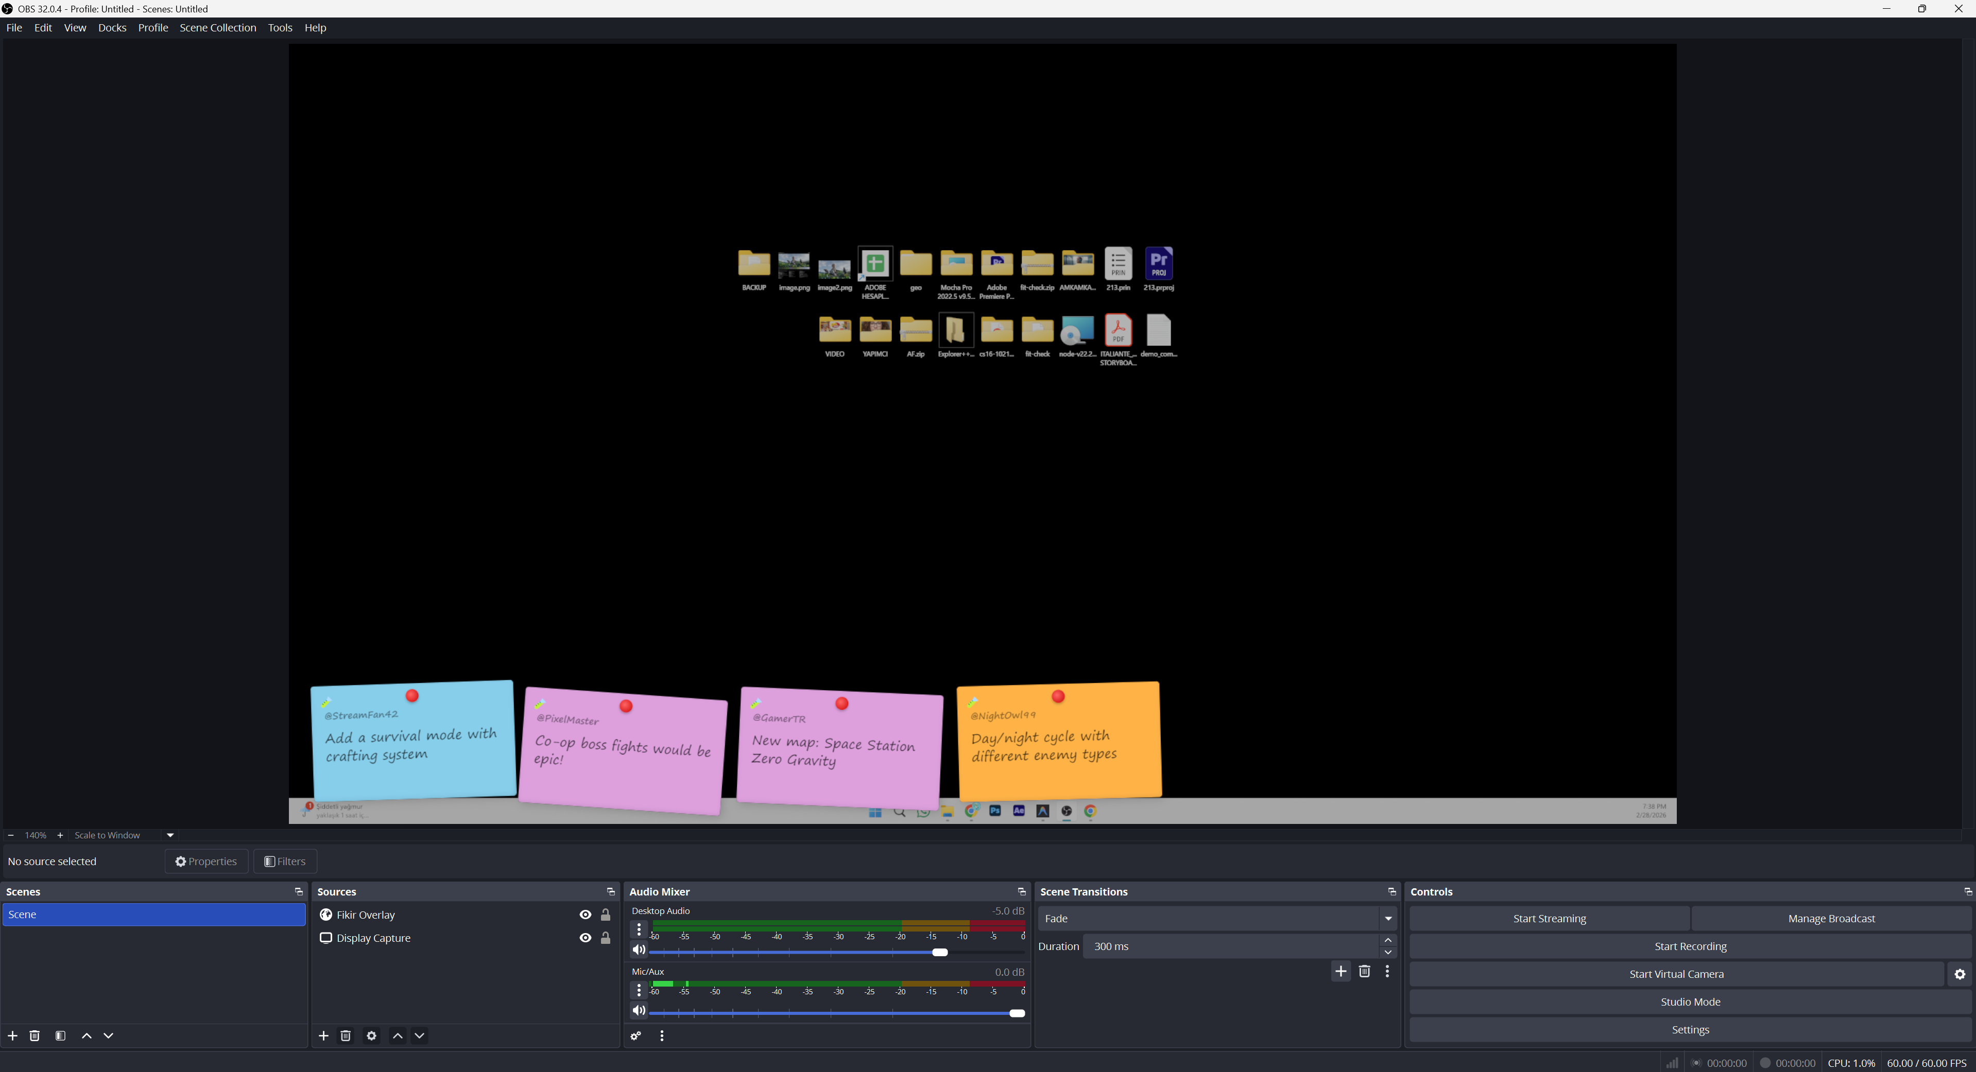Open source properties gear in Sources dock
The width and height of the screenshot is (1976, 1072).
click(x=372, y=1036)
